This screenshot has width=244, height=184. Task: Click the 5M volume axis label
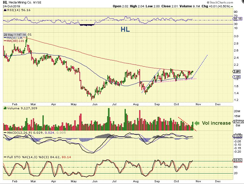click(238, 126)
